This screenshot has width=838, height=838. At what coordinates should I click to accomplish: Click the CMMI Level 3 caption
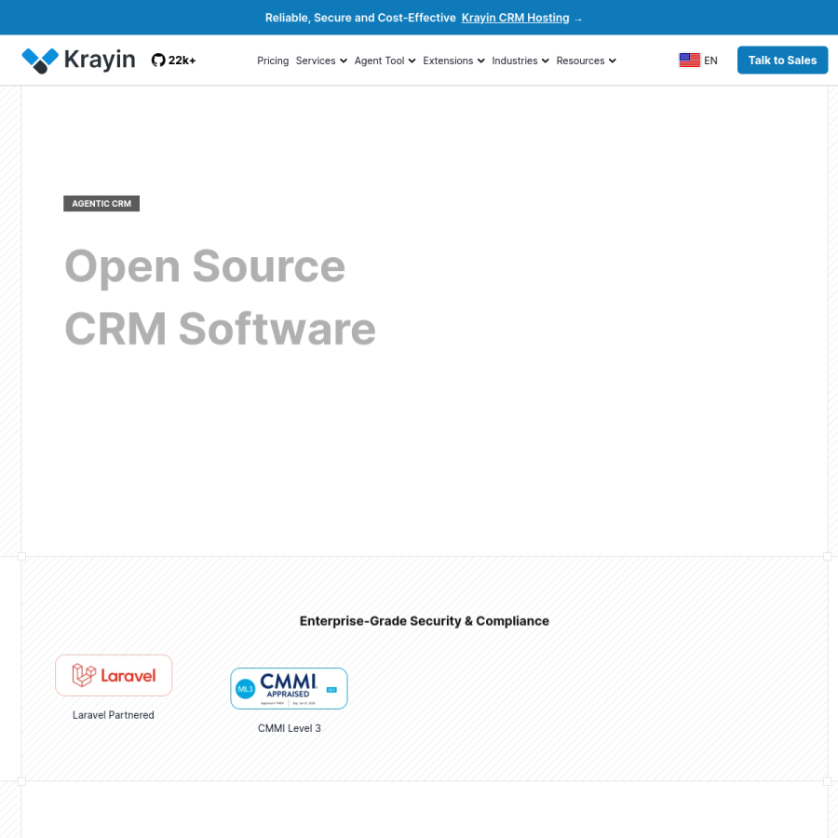(290, 728)
